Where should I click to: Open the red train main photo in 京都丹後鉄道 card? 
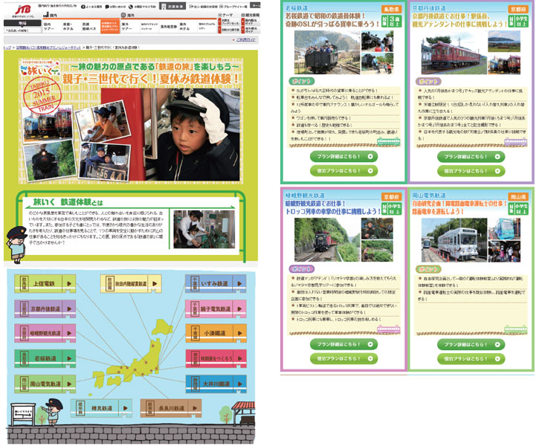pos(454,53)
